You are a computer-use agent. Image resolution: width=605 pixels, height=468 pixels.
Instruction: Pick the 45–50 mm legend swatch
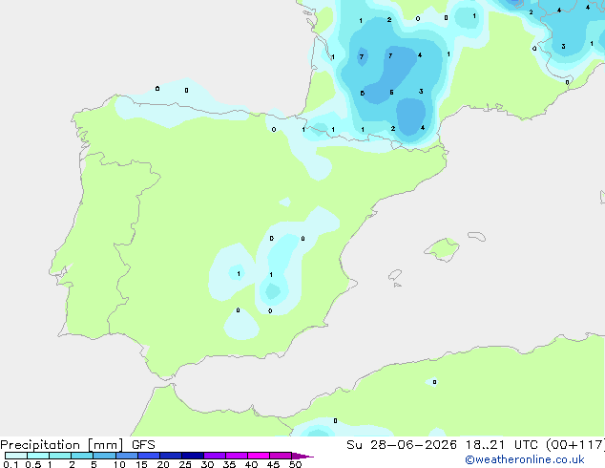pos(281,456)
